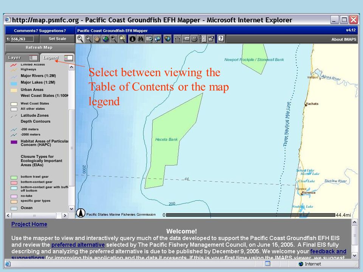Switch to the Layer tab

click(22, 57)
